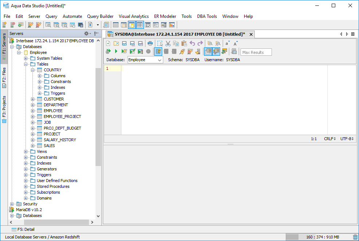The height and width of the screenshot is (241, 359).
Task: Open the dropdown arrow next to script icon
Action: (98, 25)
